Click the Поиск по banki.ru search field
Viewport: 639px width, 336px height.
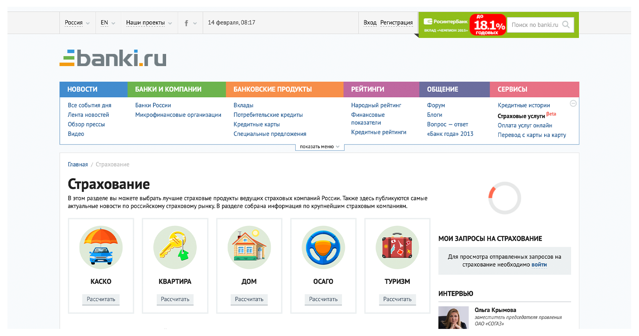(x=534, y=25)
